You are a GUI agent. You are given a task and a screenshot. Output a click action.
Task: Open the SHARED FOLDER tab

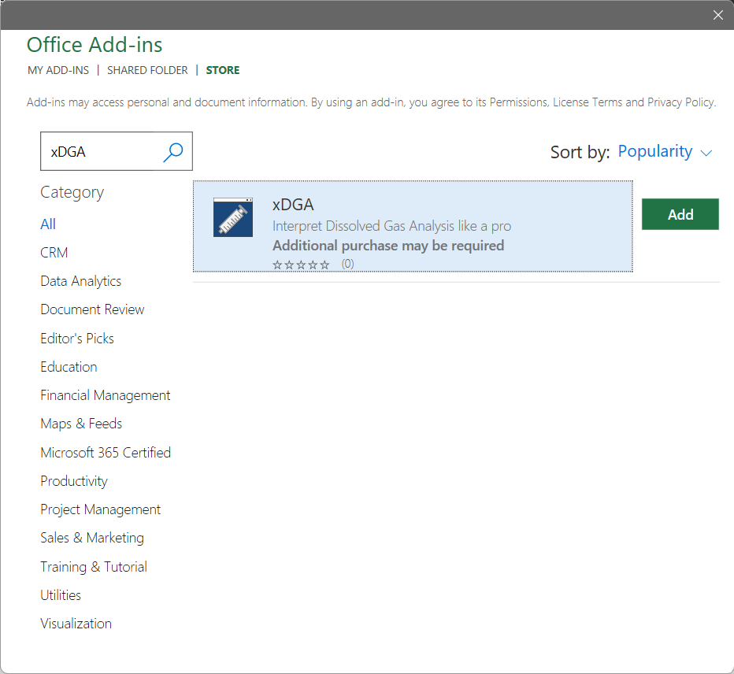(147, 70)
